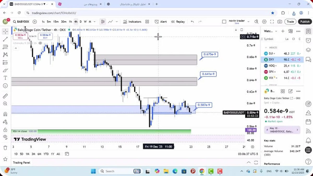Viewport: 313px width, 176px height.
Task: Open the layout setup square icon
Action: pos(224,22)
